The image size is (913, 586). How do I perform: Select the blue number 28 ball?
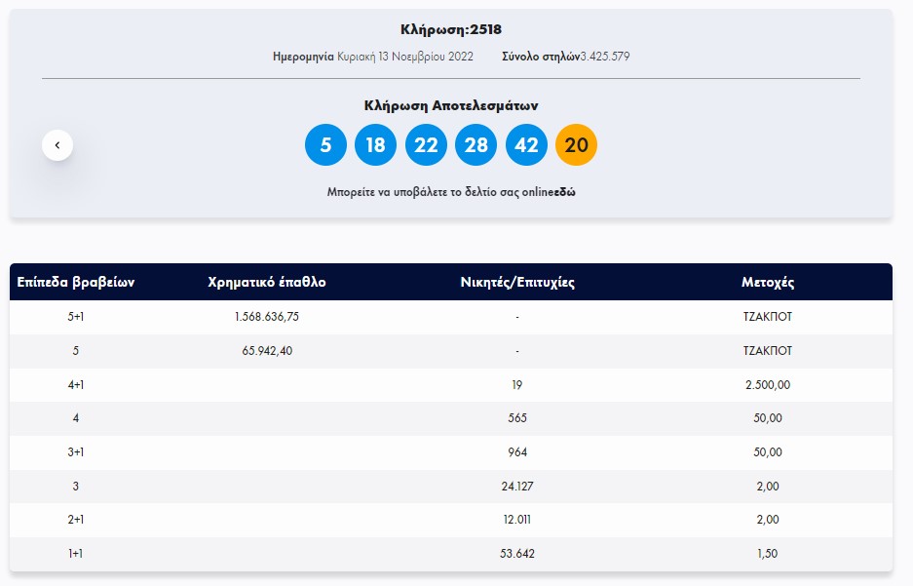pyautogui.click(x=476, y=145)
